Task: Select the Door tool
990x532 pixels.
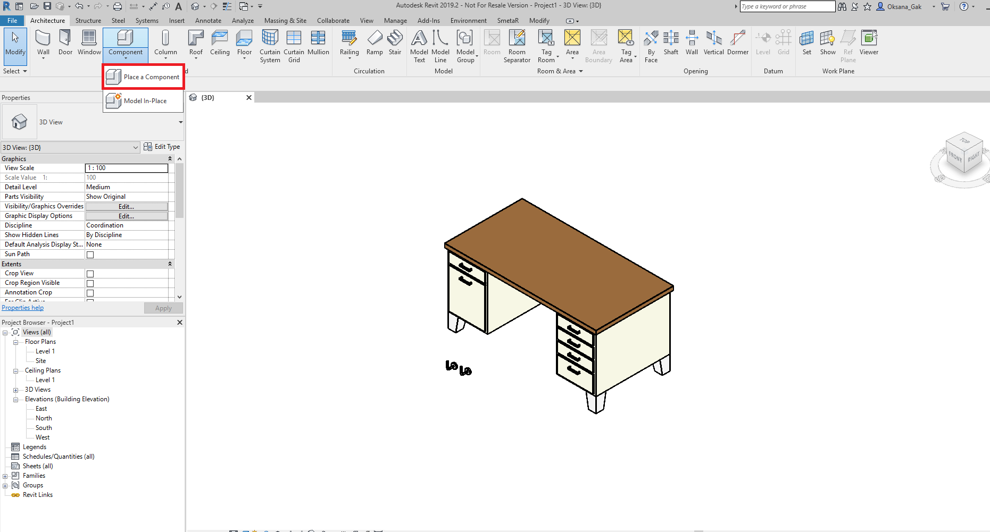Action: [65, 43]
